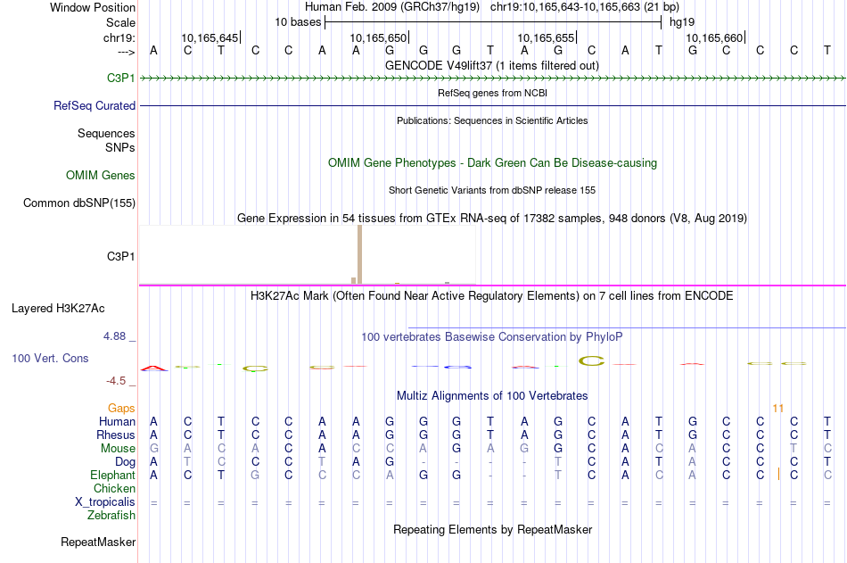Click the orange Gaps label
This screenshot has width=847, height=563.
pyautogui.click(x=121, y=409)
